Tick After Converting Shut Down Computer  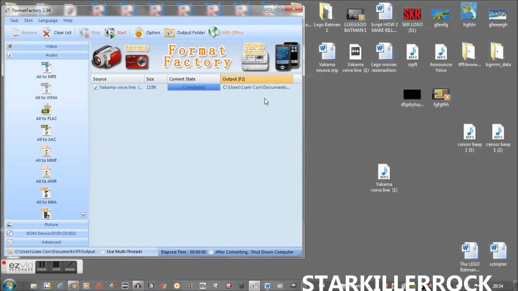click(x=211, y=252)
